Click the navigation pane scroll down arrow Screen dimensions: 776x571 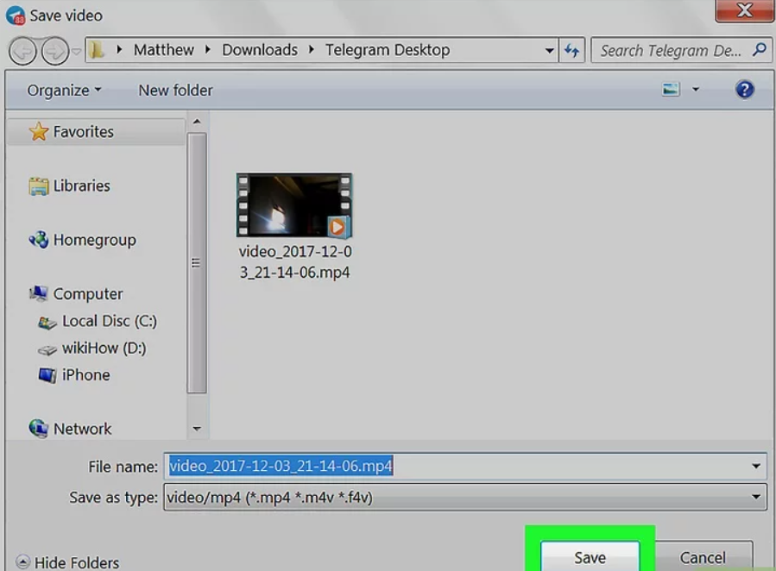tap(197, 429)
